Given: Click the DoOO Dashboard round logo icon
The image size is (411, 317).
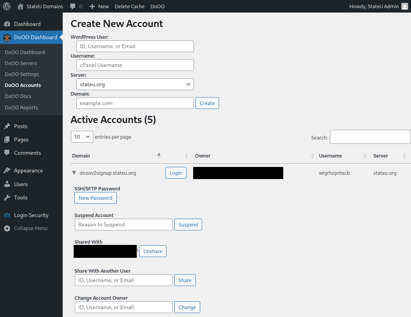Looking at the screenshot, I should 7,38.
